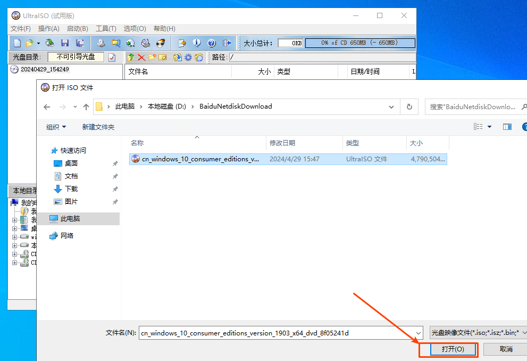This screenshot has height=361, width=527.
Task: Click the red X delete icon
Action: click(141, 58)
